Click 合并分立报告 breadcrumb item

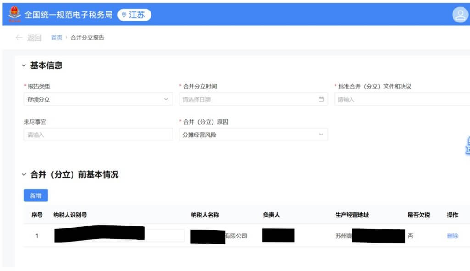pos(87,38)
